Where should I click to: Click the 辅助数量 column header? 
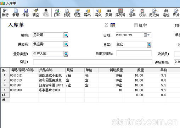click(x=111, y=70)
